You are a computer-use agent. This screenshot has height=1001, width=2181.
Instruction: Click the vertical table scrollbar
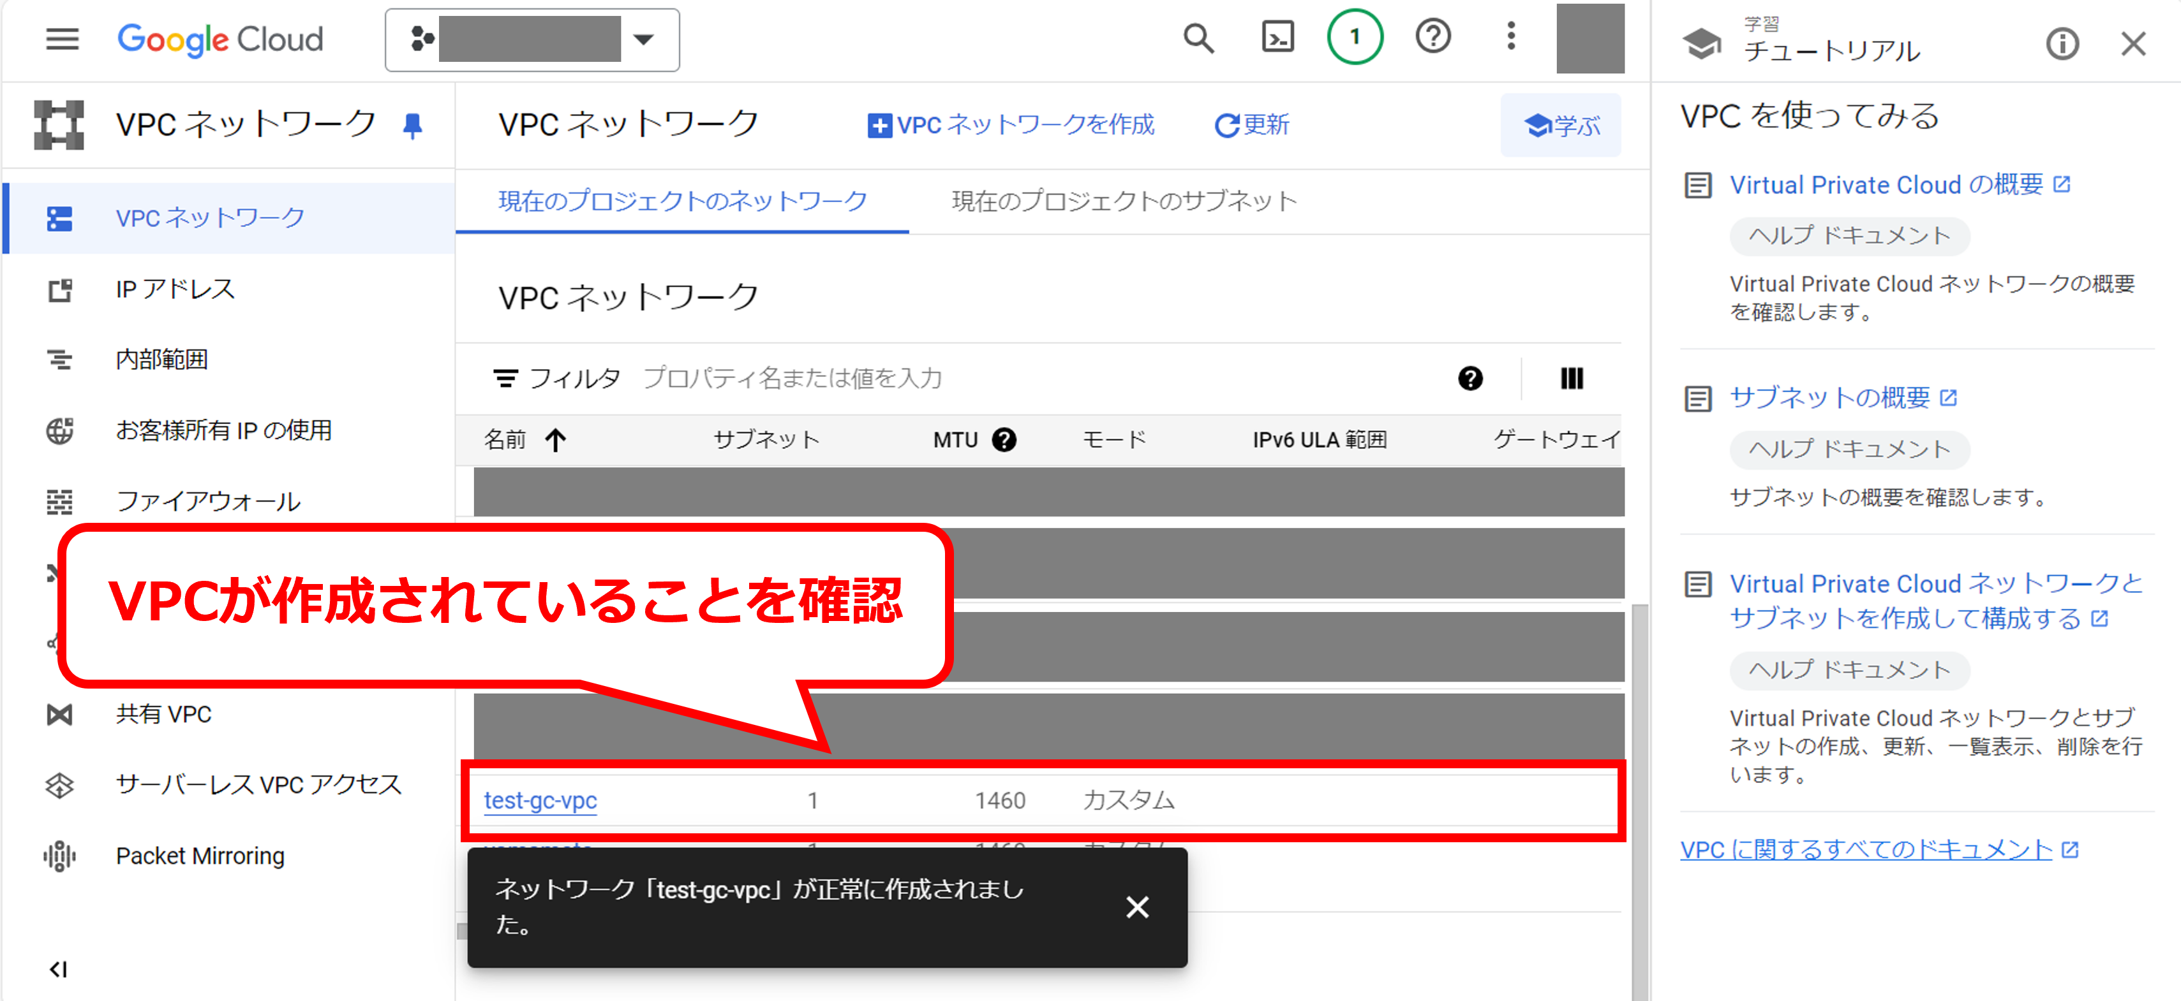(x=1639, y=761)
